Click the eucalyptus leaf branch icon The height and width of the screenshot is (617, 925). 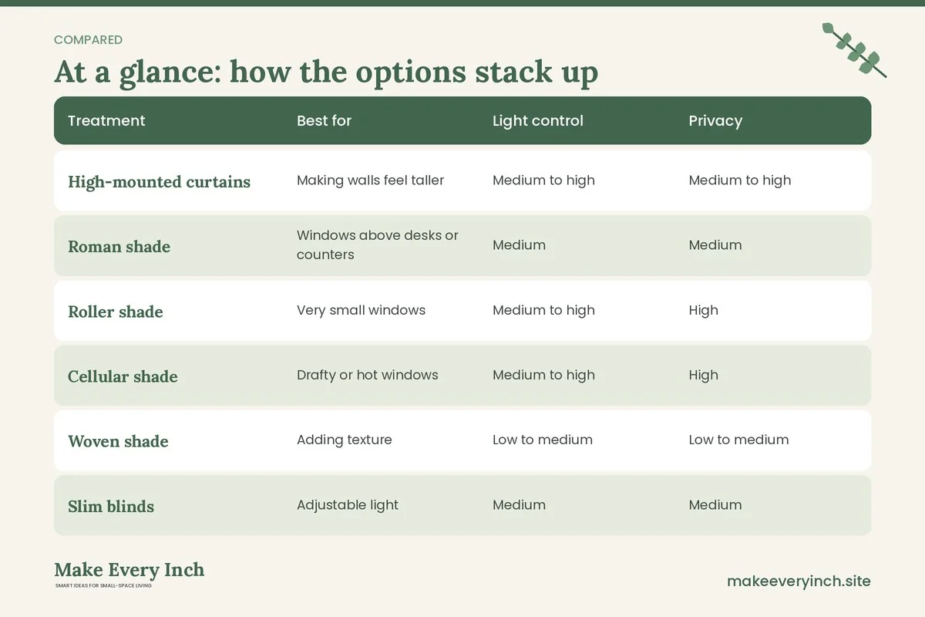854,50
